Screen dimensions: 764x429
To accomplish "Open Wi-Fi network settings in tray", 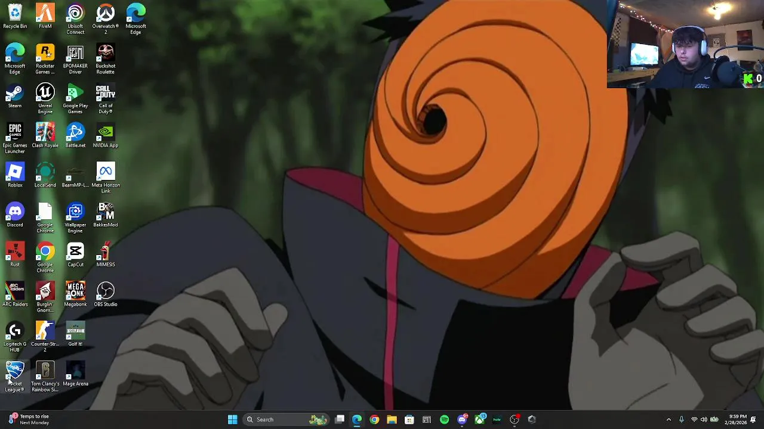I will (x=694, y=419).
